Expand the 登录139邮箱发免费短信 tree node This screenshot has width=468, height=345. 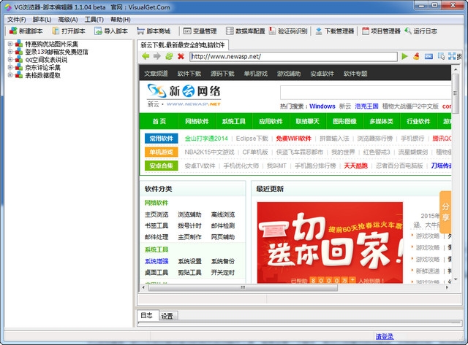pos(10,52)
